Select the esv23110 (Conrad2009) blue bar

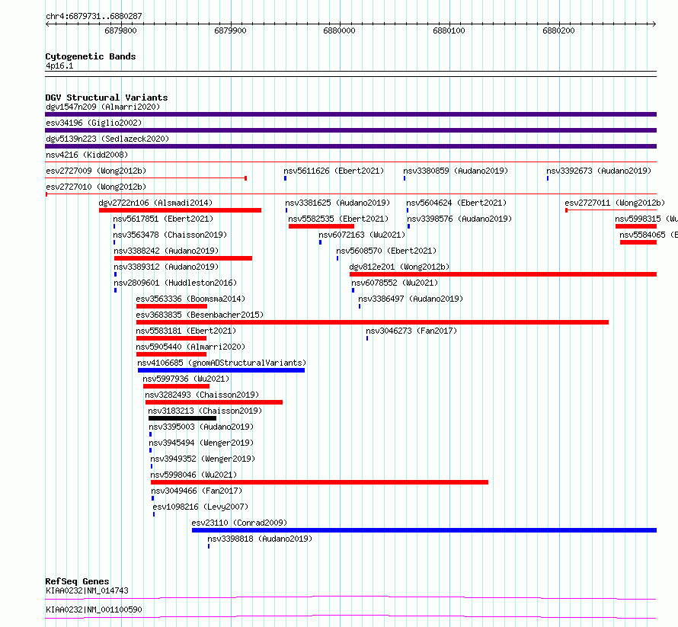point(424,530)
